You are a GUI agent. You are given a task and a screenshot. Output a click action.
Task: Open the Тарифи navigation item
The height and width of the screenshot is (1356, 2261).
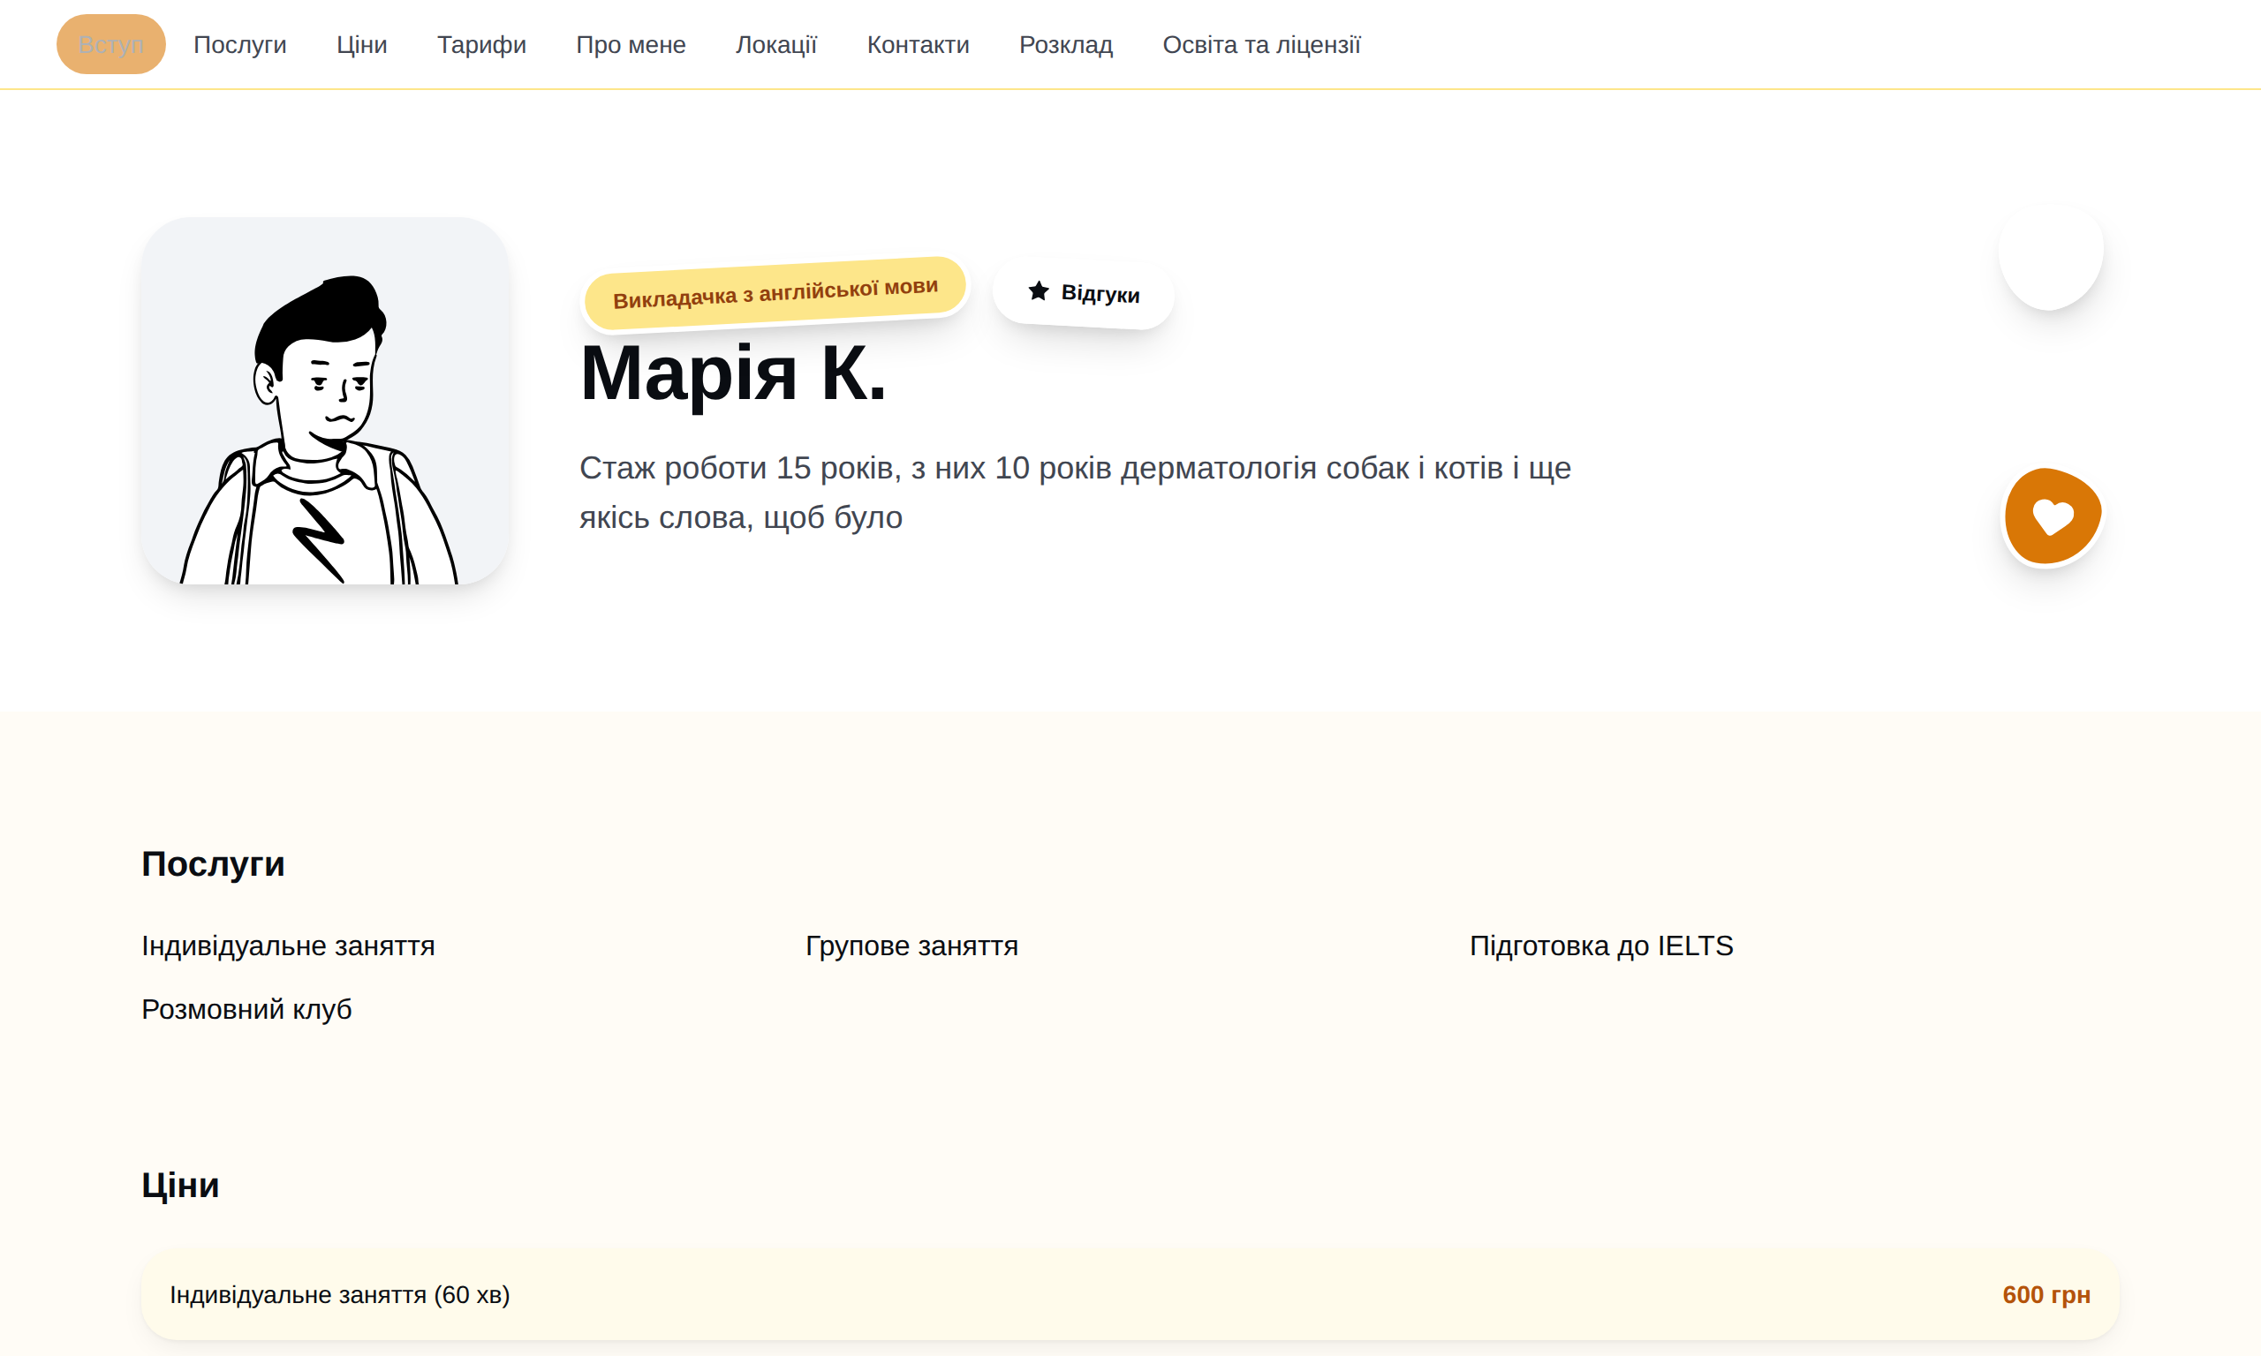[x=481, y=45]
